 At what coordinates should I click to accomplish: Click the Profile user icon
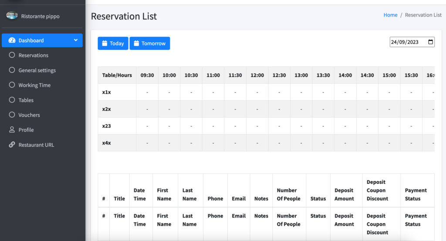tap(12, 130)
